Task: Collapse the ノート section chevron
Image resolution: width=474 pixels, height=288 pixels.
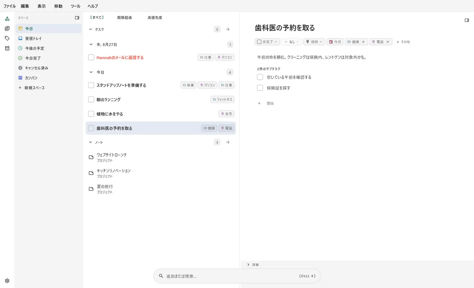Action: (x=90, y=142)
